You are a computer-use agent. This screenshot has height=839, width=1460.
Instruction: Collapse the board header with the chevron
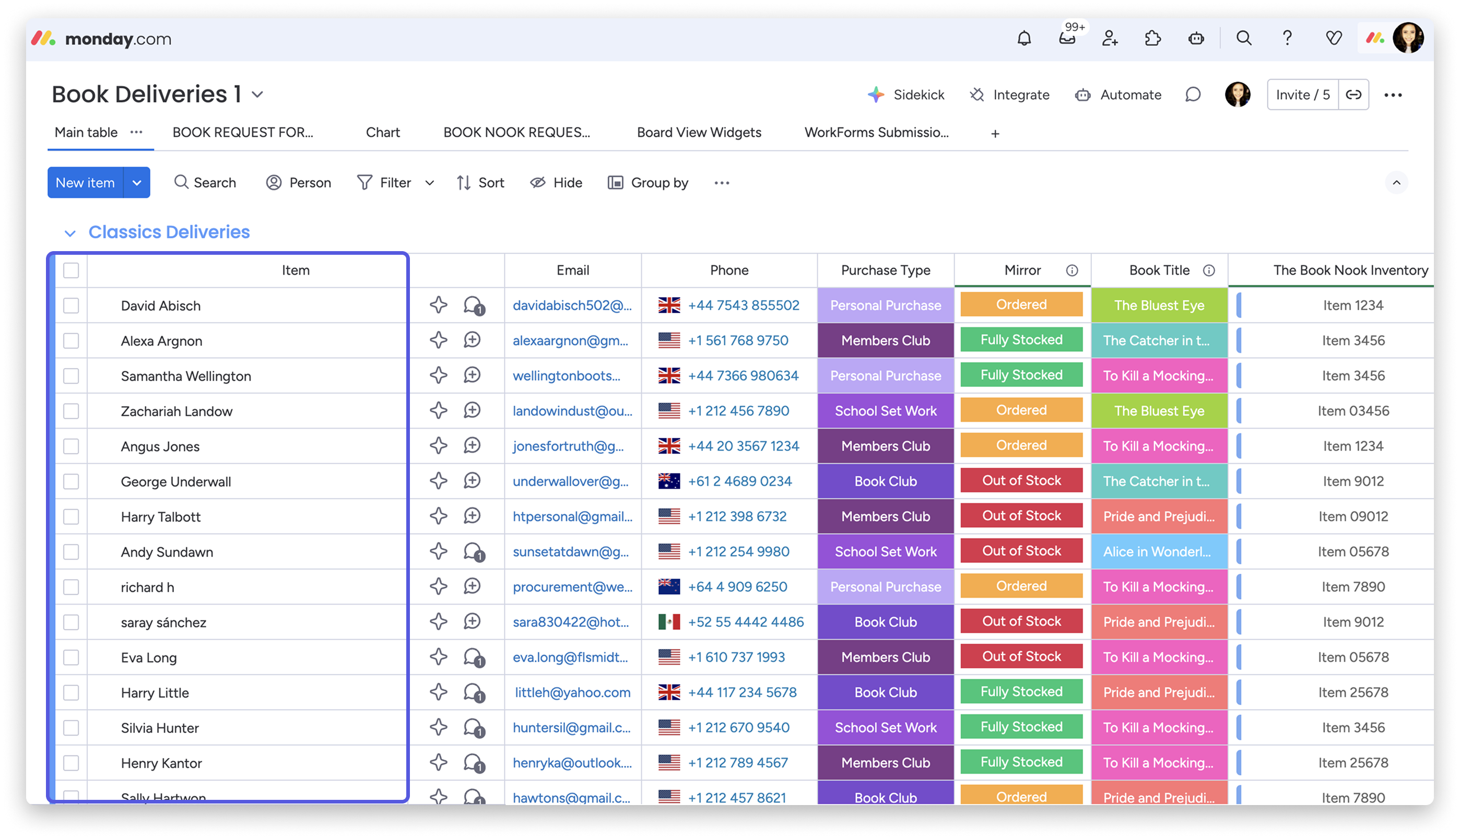tap(1396, 183)
